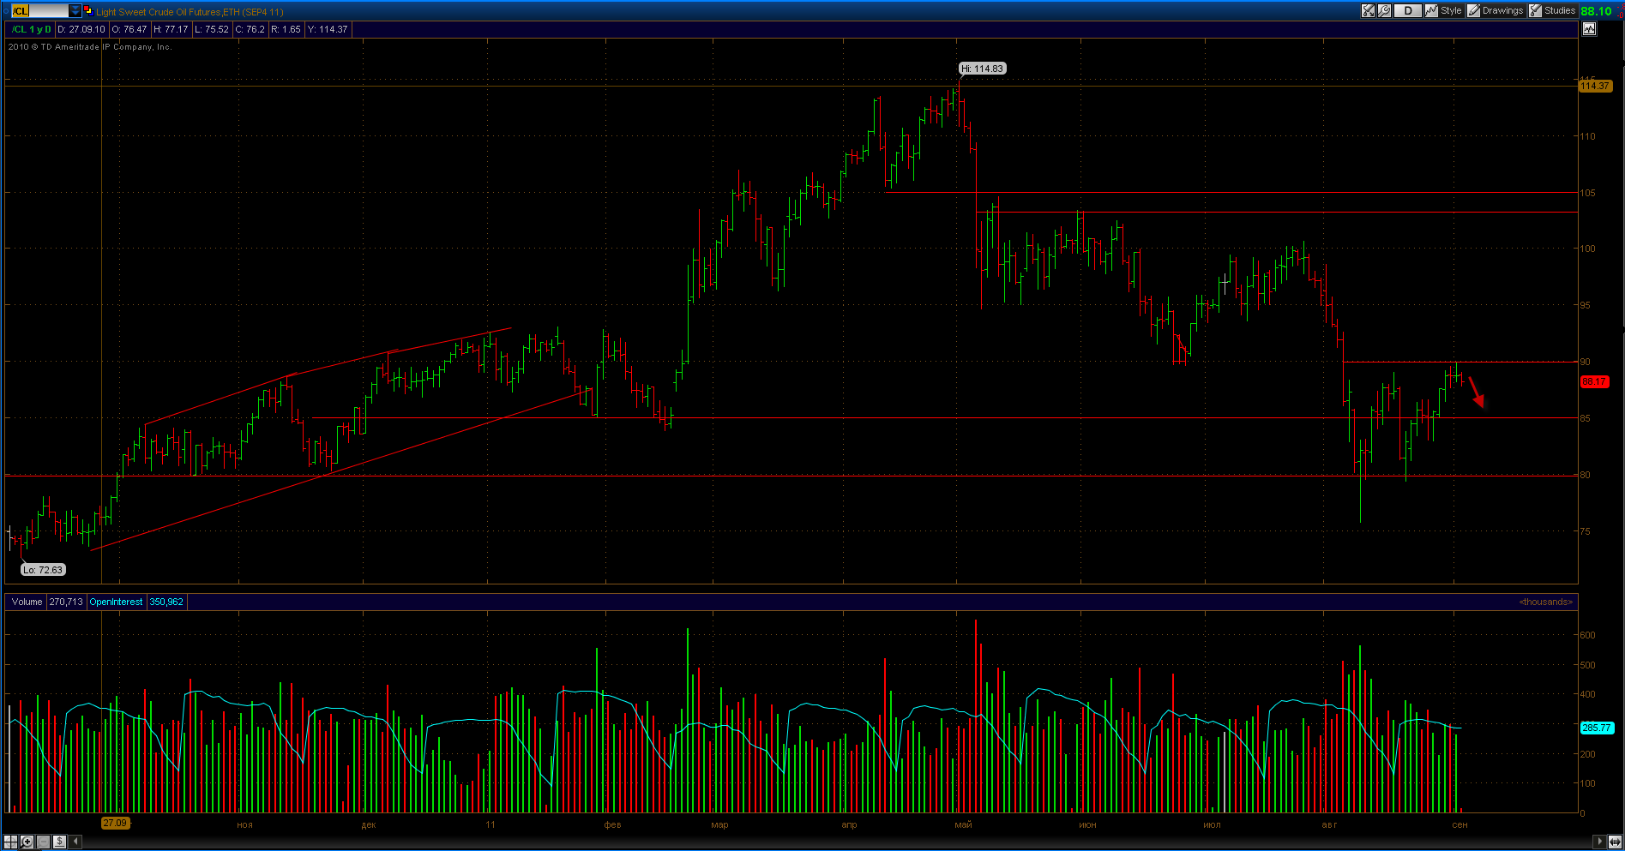Image resolution: width=1625 pixels, height=851 pixels.
Task: Click the small circle indicator left of /CL field
Action: tap(7, 11)
